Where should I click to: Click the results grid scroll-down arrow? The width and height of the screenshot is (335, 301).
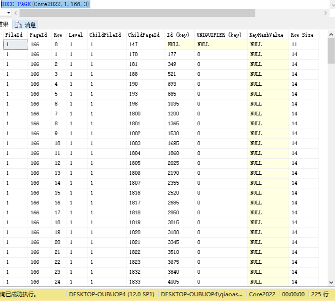tap(331, 283)
